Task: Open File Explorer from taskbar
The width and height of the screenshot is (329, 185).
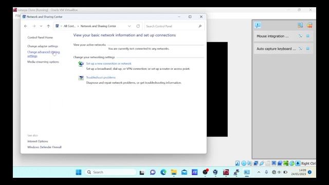Action: (174, 173)
